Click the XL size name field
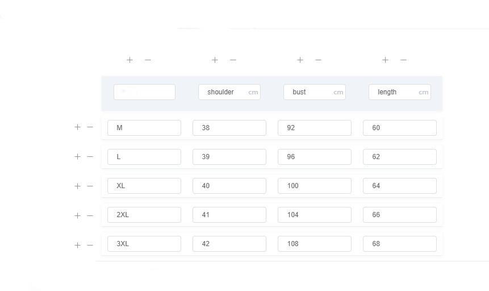 144,186
